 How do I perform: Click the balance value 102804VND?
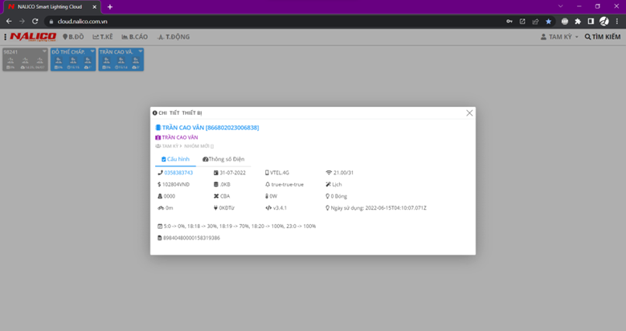(x=176, y=185)
